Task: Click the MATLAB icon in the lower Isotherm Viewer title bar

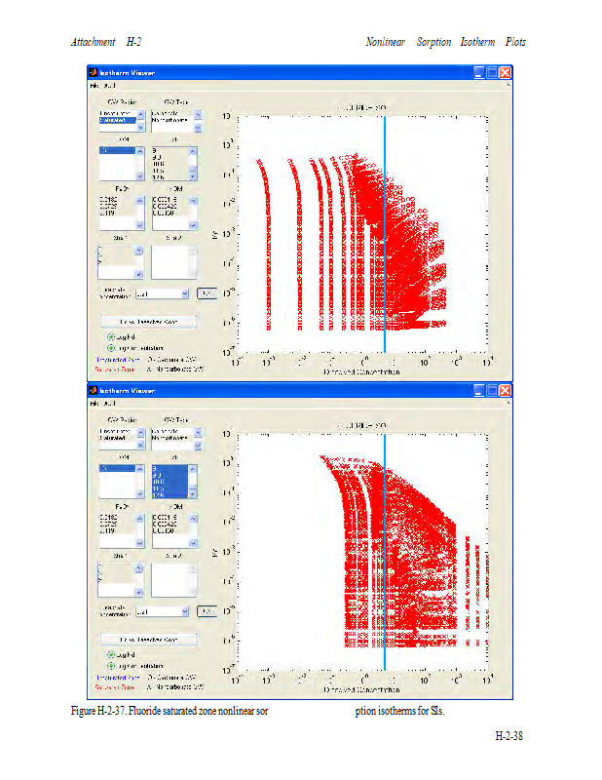Action: click(x=94, y=390)
